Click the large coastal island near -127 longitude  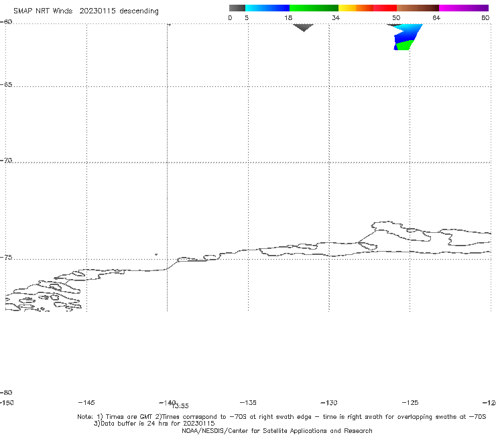tap(400, 232)
